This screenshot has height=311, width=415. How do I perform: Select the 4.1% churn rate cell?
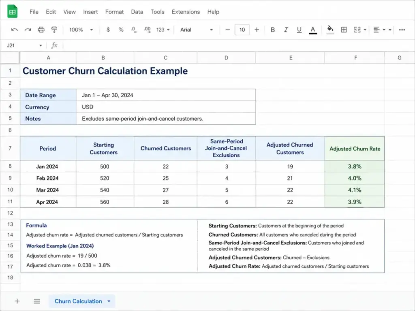point(355,190)
